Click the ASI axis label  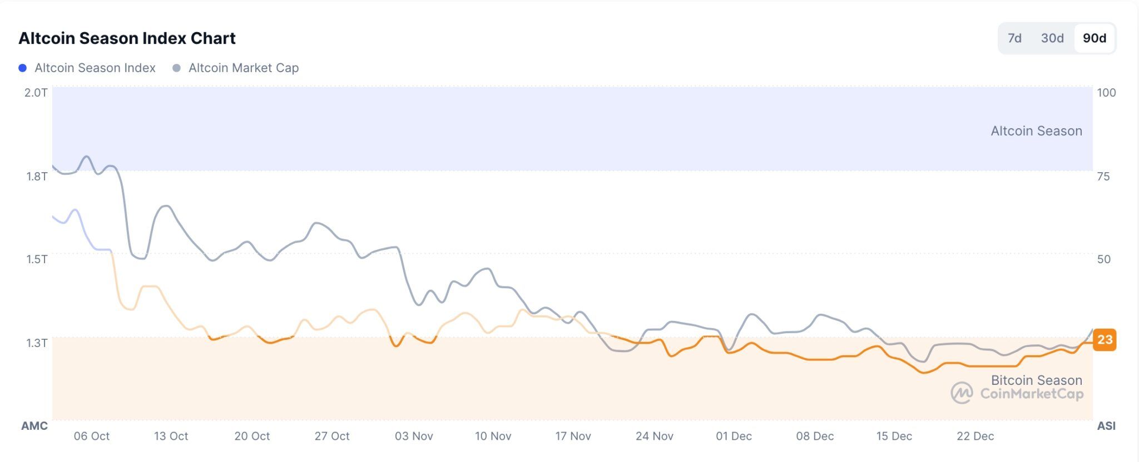pos(1106,426)
